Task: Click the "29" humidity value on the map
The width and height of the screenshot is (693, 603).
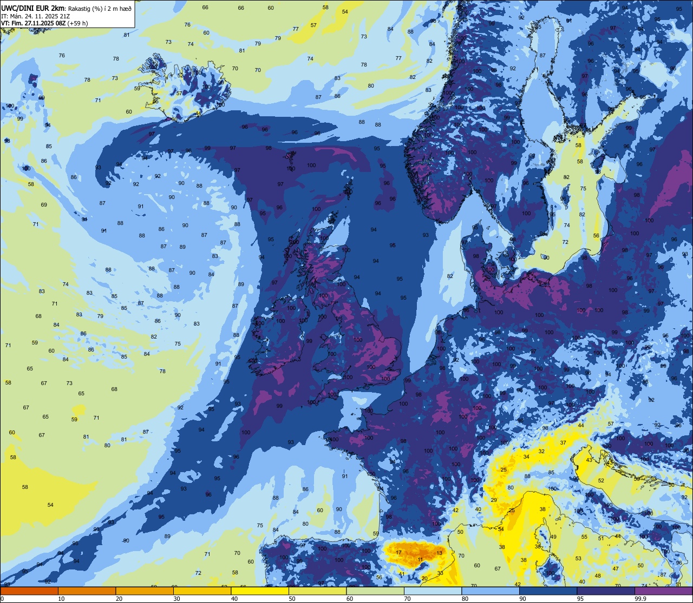Action: (494, 500)
